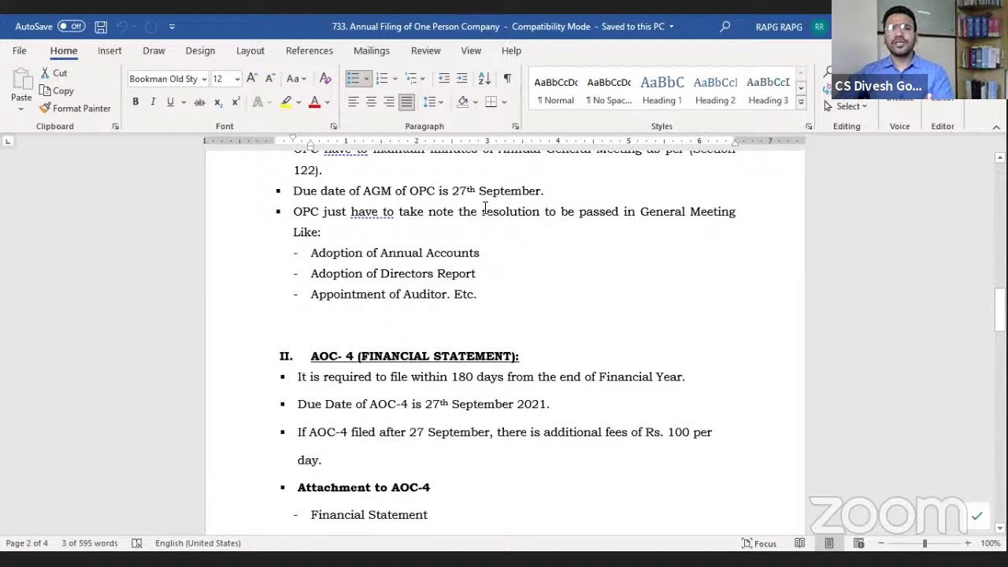This screenshot has height=567, width=1008.
Task: Align text right
Action: click(389, 102)
